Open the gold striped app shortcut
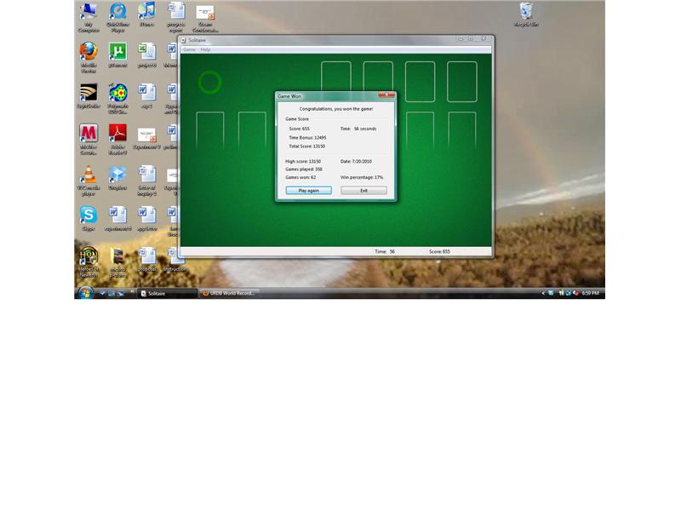This screenshot has height=511, width=681. 89,95
